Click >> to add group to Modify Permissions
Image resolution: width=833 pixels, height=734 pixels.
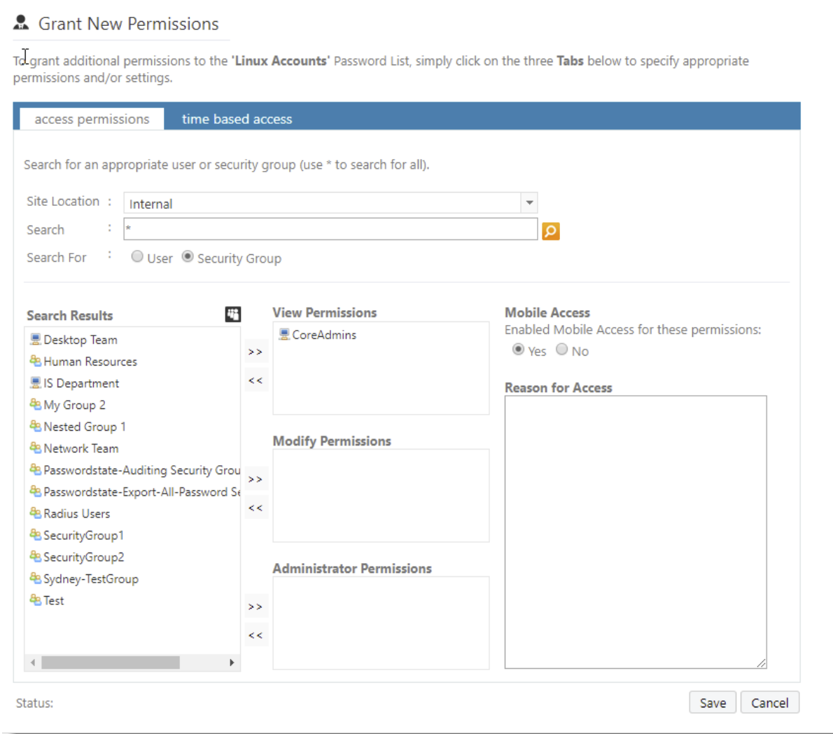(255, 479)
